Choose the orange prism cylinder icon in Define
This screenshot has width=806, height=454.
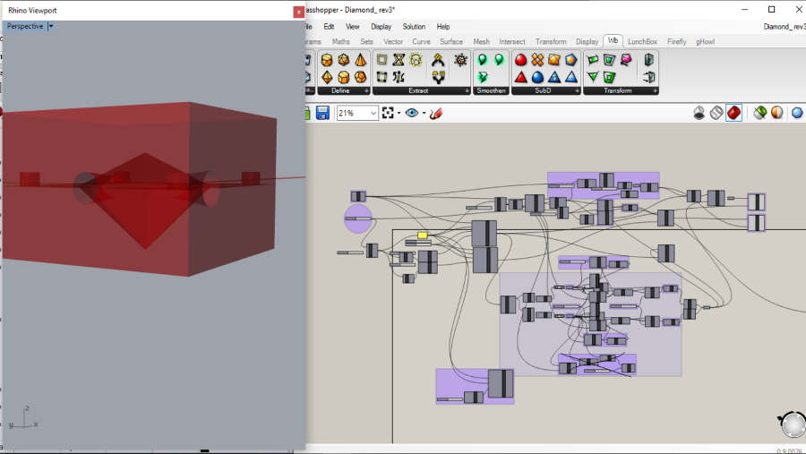click(343, 77)
